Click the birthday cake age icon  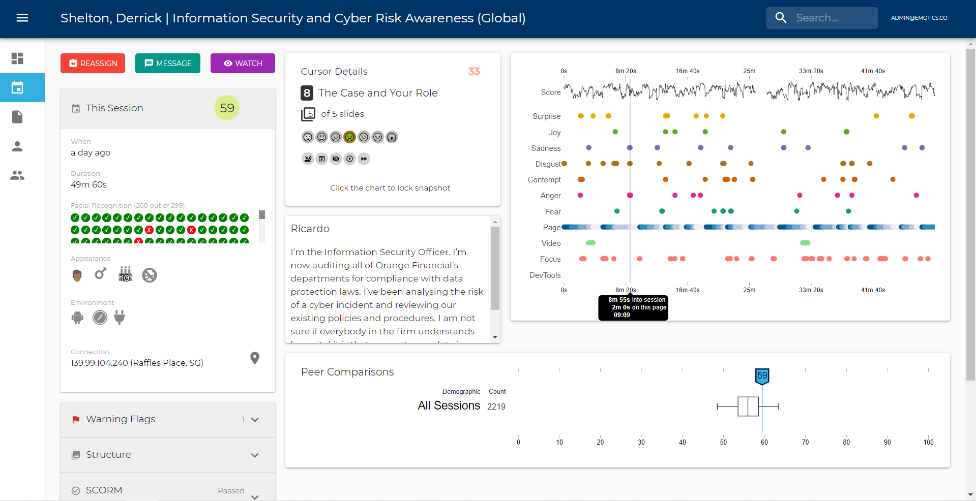[125, 274]
